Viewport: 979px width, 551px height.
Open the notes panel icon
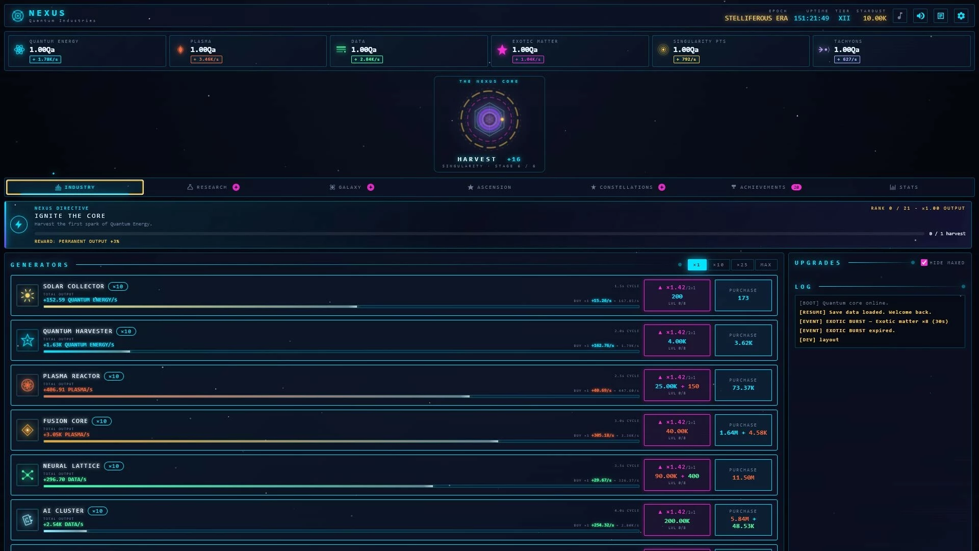pyautogui.click(x=941, y=16)
